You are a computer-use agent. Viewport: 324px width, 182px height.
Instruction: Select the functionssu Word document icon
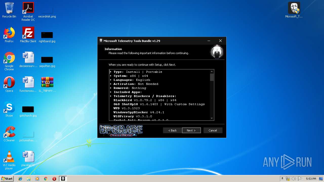click(28, 84)
